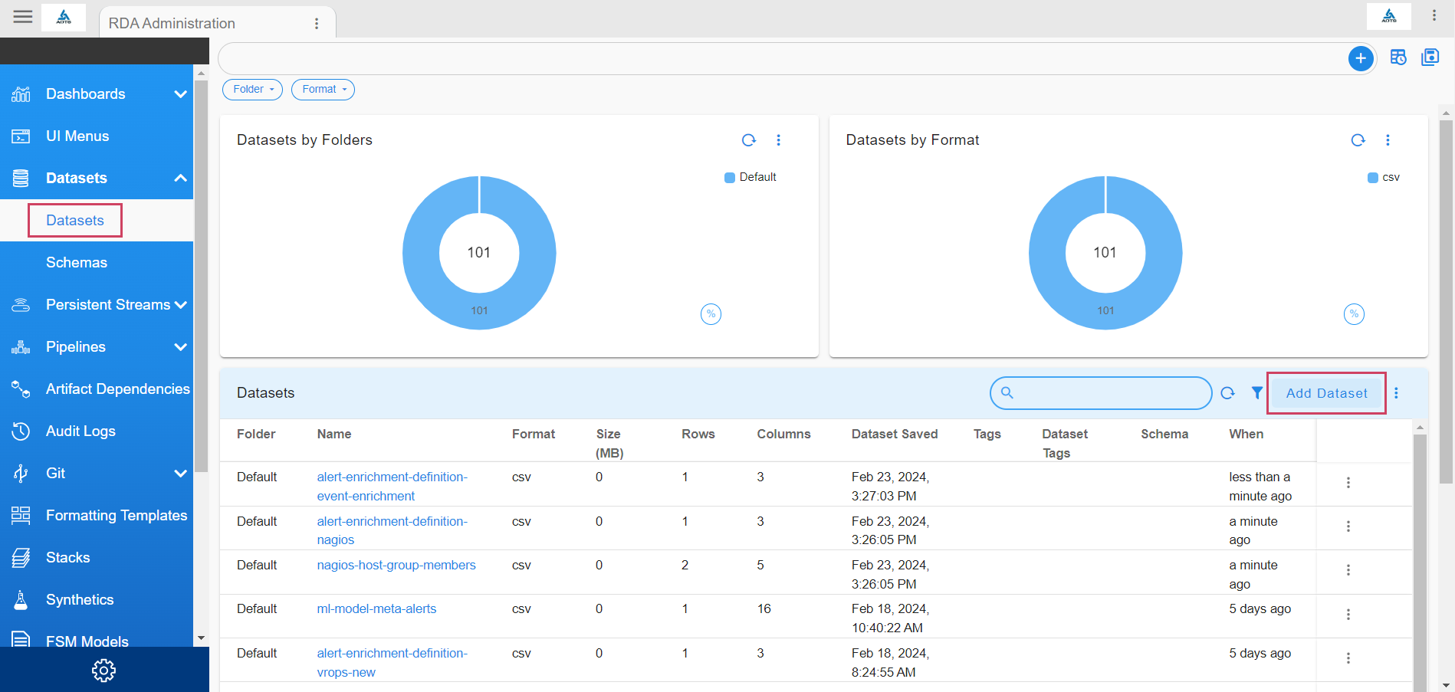
Task: Open the Format filter dropdown
Action: coord(323,90)
